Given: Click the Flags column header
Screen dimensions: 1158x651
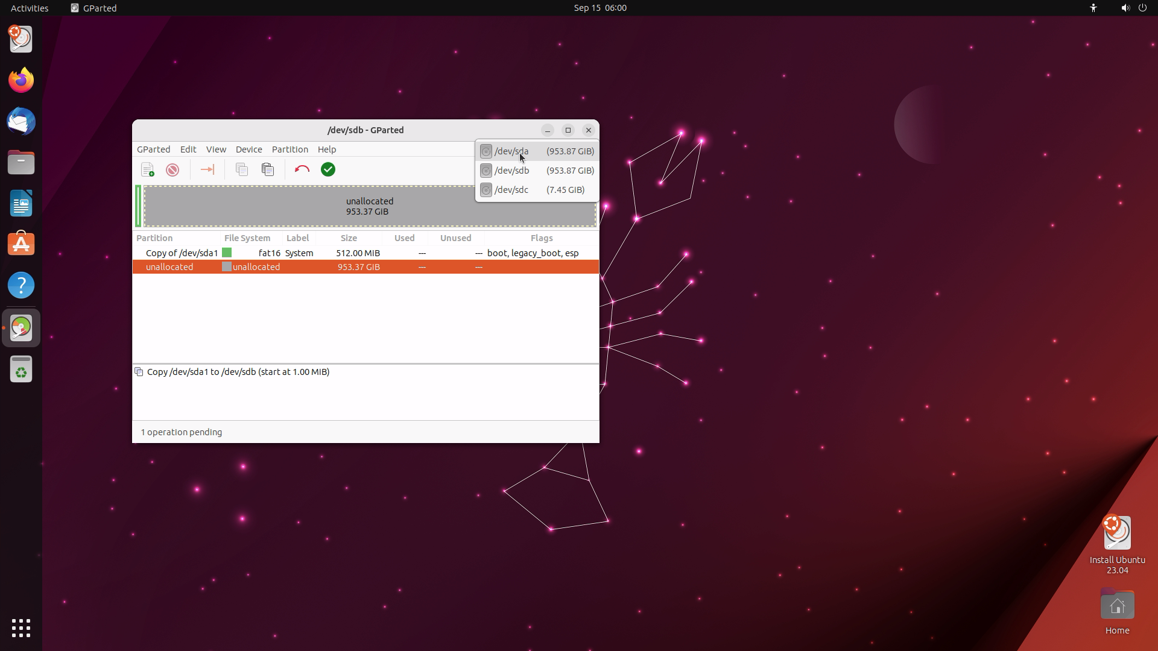Looking at the screenshot, I should [x=542, y=238].
